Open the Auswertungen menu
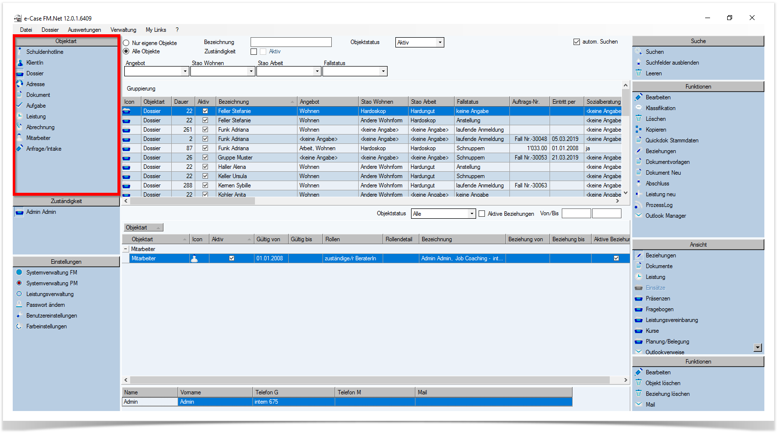 (x=84, y=30)
